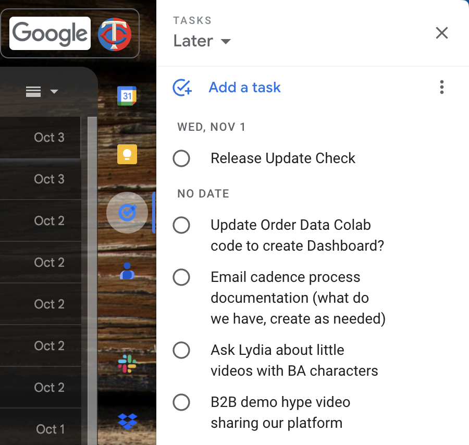Screen dimensions: 469x445
Task: Mark Release Update Check as complete
Action: tap(181, 158)
